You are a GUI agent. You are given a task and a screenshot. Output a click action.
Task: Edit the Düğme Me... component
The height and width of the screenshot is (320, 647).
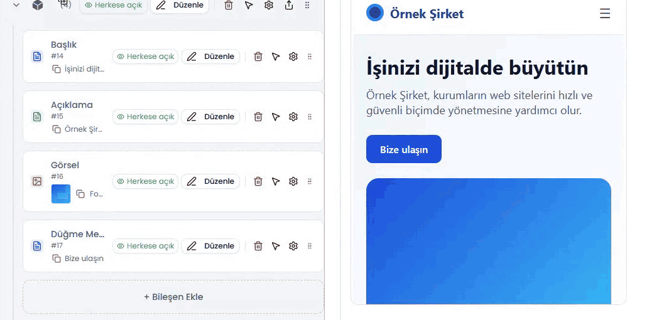pyautogui.click(x=210, y=246)
